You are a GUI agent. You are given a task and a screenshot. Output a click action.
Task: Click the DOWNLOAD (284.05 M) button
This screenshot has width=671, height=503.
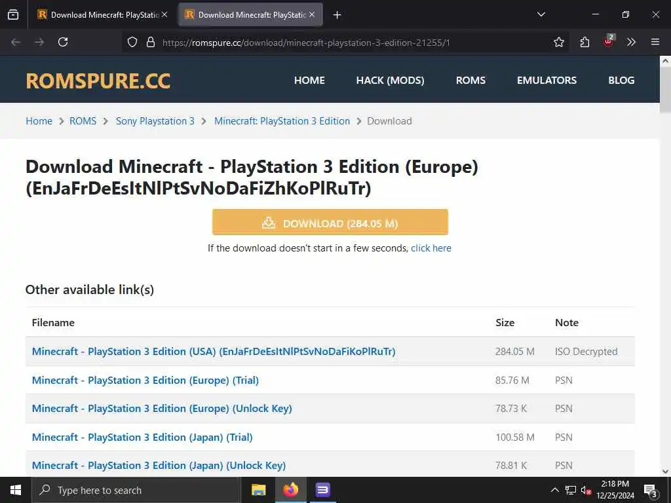(330, 222)
